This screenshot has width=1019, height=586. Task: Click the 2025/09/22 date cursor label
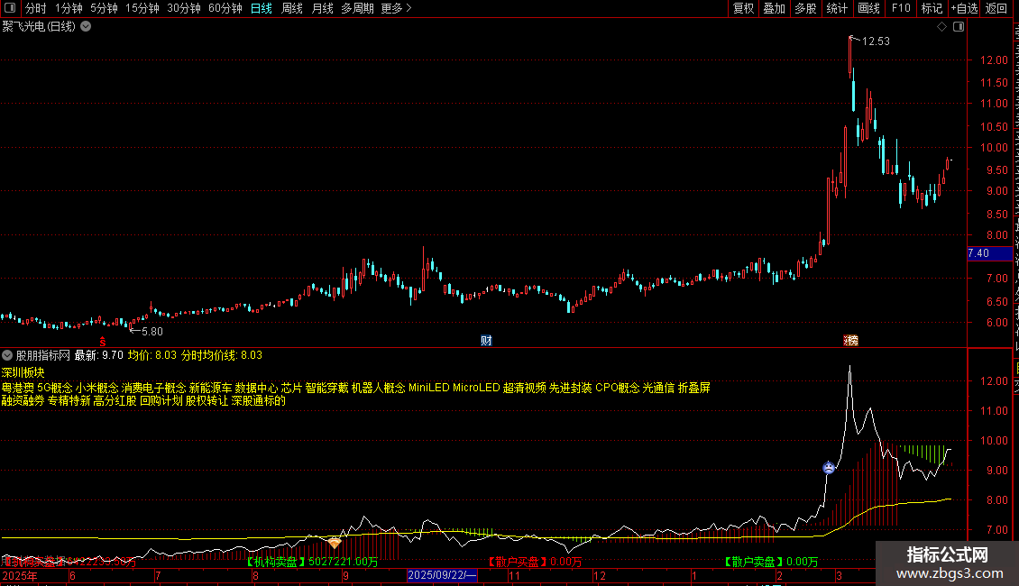click(x=442, y=575)
